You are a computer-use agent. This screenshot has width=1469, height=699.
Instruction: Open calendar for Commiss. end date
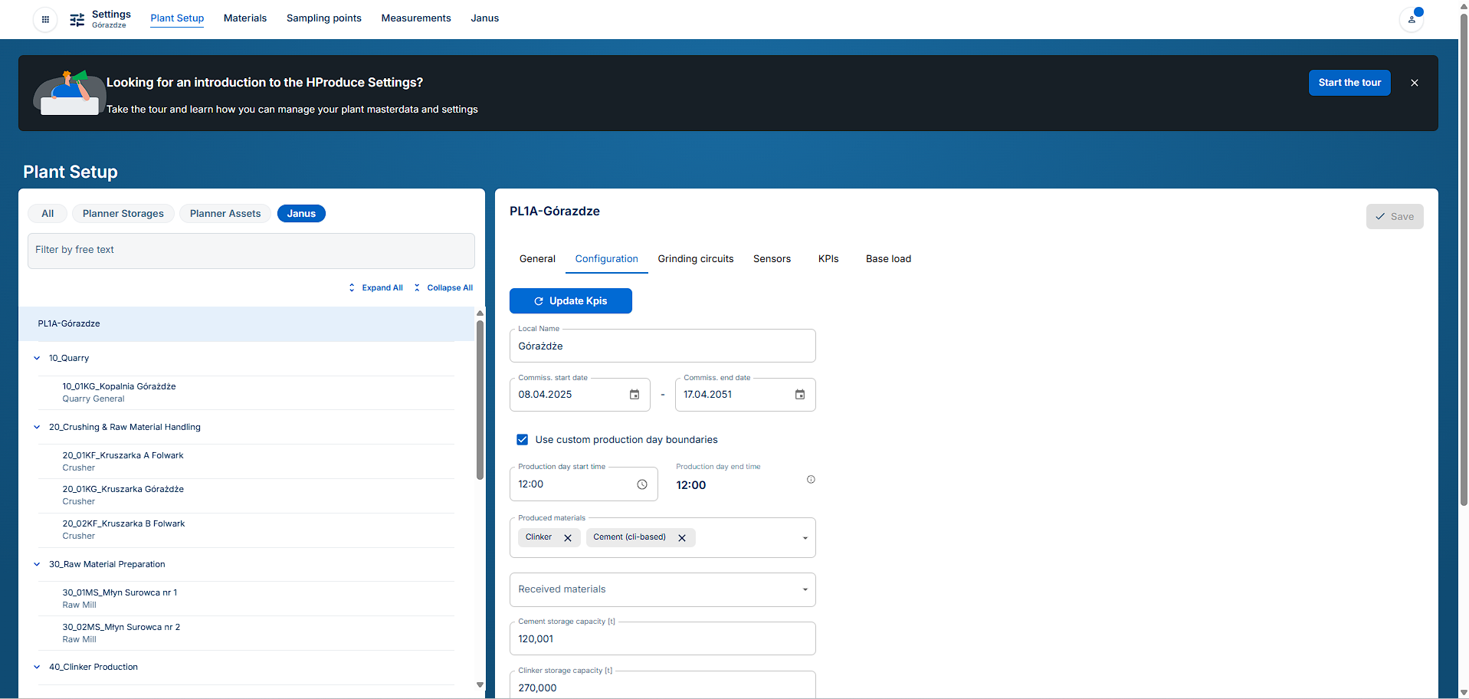(x=800, y=395)
